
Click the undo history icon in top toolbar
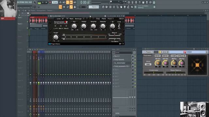(129, 2)
